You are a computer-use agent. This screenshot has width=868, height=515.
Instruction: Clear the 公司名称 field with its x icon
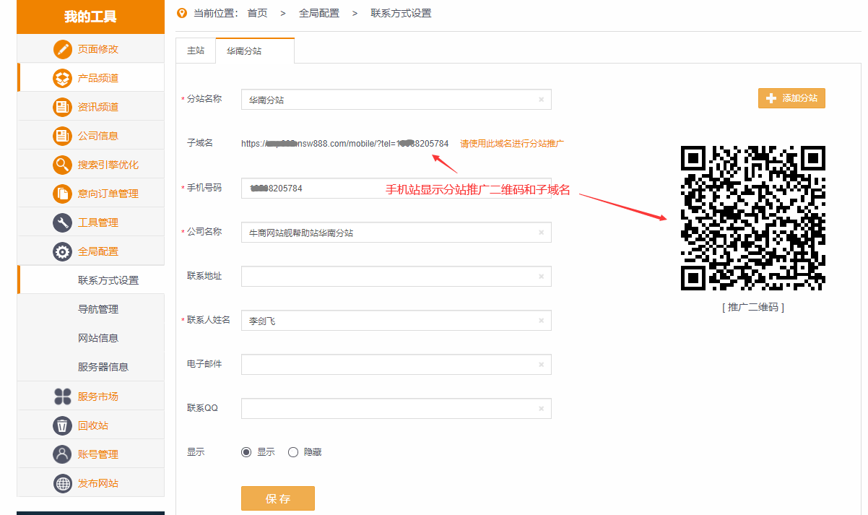tap(541, 233)
